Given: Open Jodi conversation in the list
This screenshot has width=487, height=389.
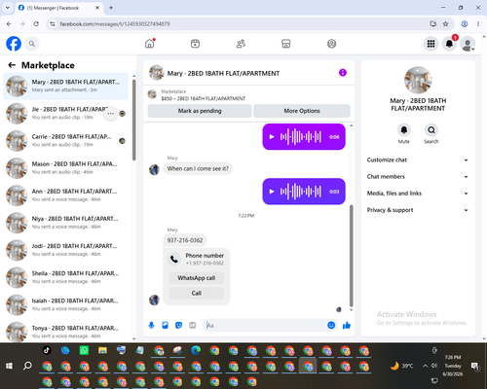Looking at the screenshot, I should pos(66,250).
